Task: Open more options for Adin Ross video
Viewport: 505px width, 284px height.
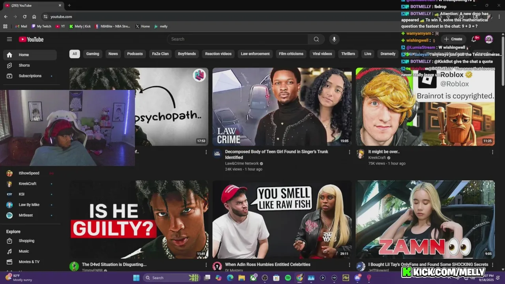Action: [x=349, y=265]
